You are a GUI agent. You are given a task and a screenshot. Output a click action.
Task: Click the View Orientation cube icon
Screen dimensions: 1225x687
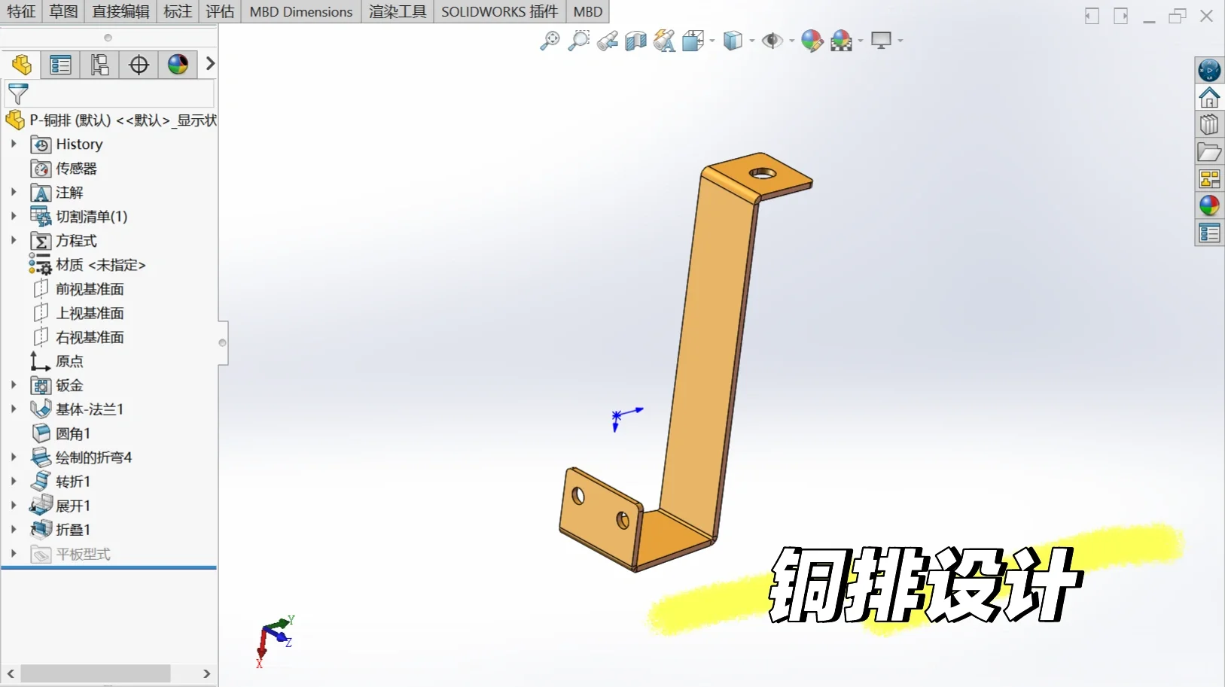(693, 41)
